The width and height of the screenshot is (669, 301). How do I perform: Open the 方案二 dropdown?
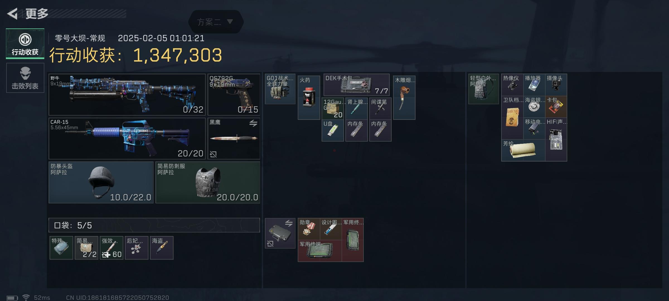pyautogui.click(x=215, y=22)
